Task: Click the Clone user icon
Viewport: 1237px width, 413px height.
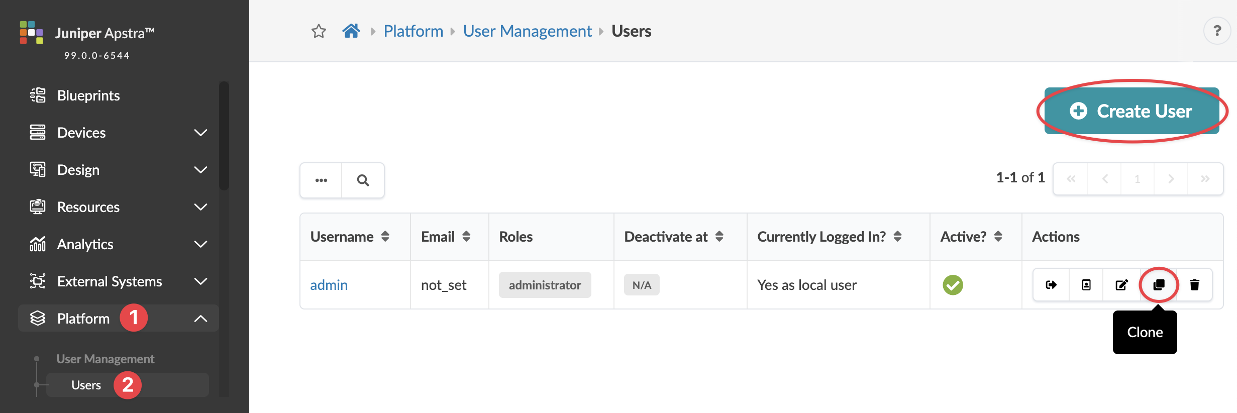Action: pyautogui.click(x=1159, y=285)
